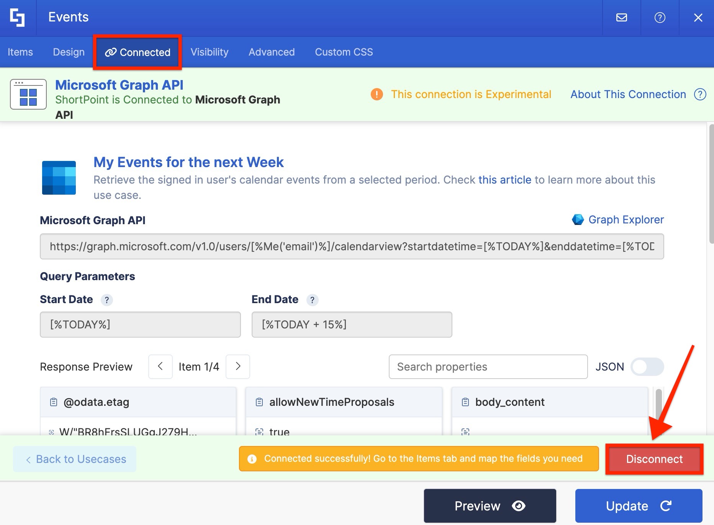Go to previous response preview item
714x525 pixels.
(160, 367)
